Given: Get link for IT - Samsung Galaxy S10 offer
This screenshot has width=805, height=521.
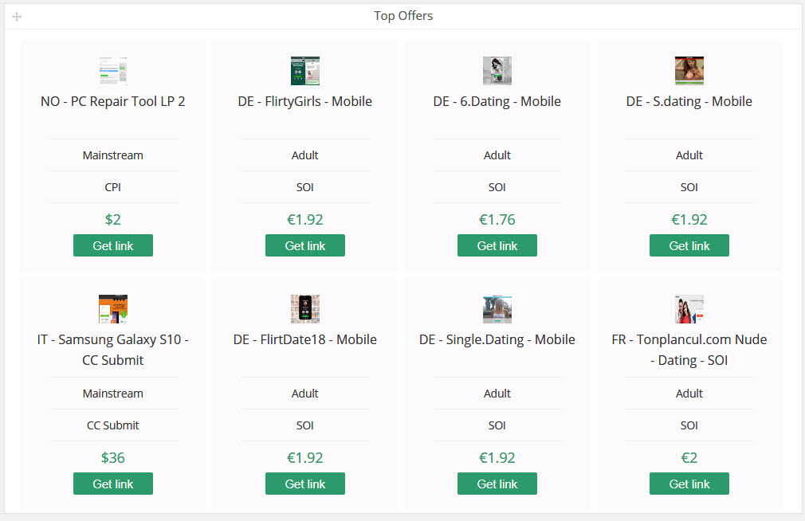Looking at the screenshot, I should pos(113,484).
